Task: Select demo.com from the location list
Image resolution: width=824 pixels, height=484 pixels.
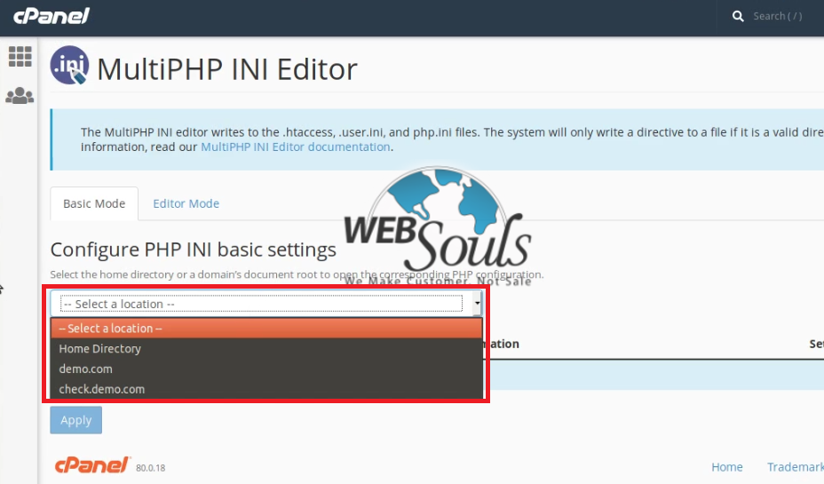Action: tap(266, 369)
